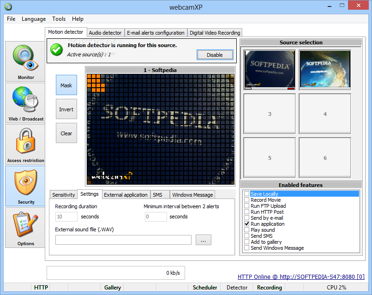Viewport: 372px width, 295px height.
Task: Check the Run HTTP Post option
Action: click(x=247, y=212)
